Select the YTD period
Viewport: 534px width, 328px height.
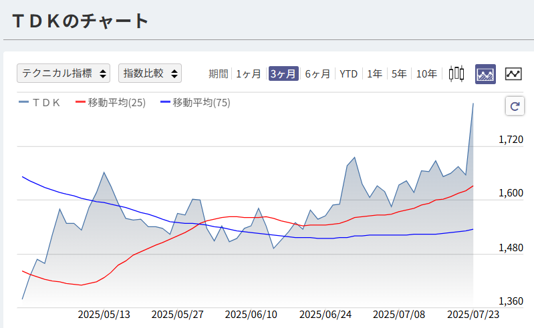[348, 74]
